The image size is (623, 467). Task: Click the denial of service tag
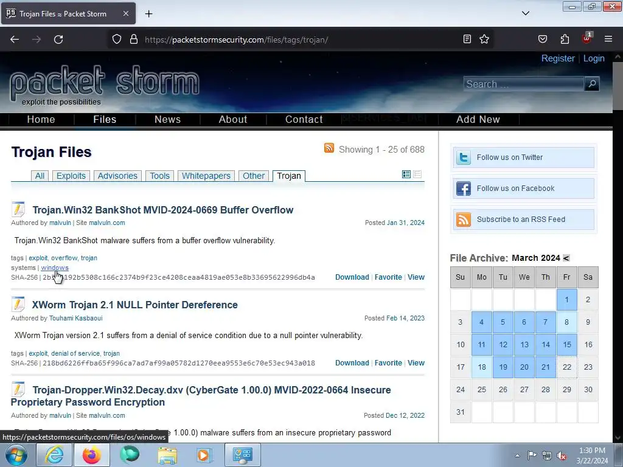coord(75,353)
